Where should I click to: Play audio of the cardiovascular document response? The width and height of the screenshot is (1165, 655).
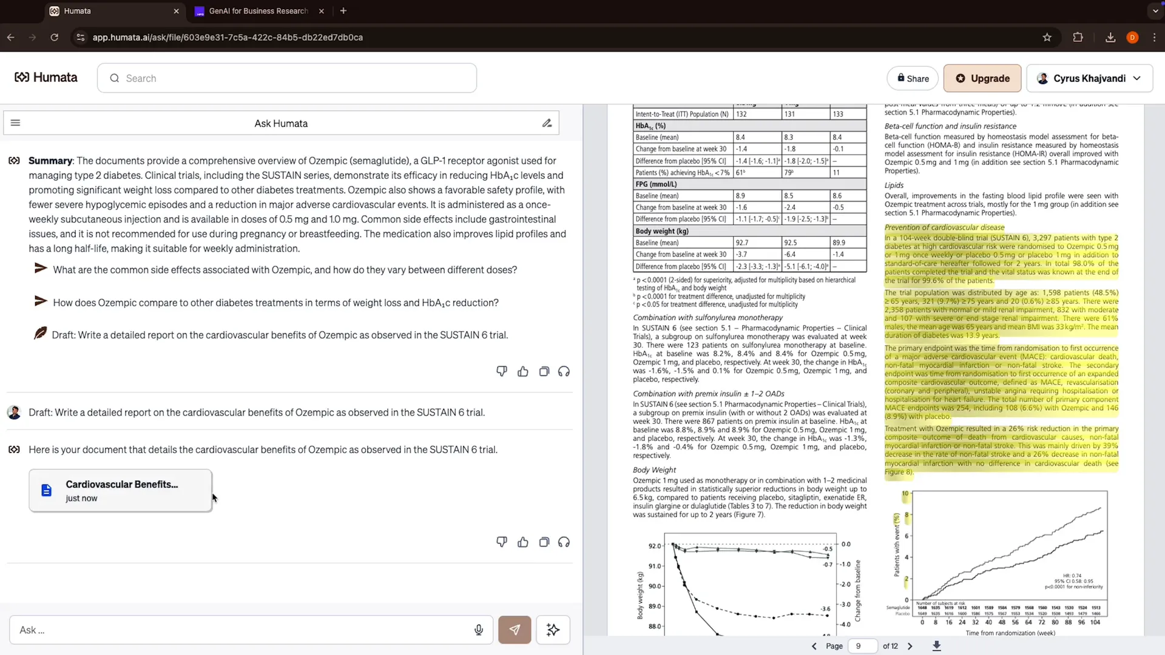pyautogui.click(x=564, y=542)
